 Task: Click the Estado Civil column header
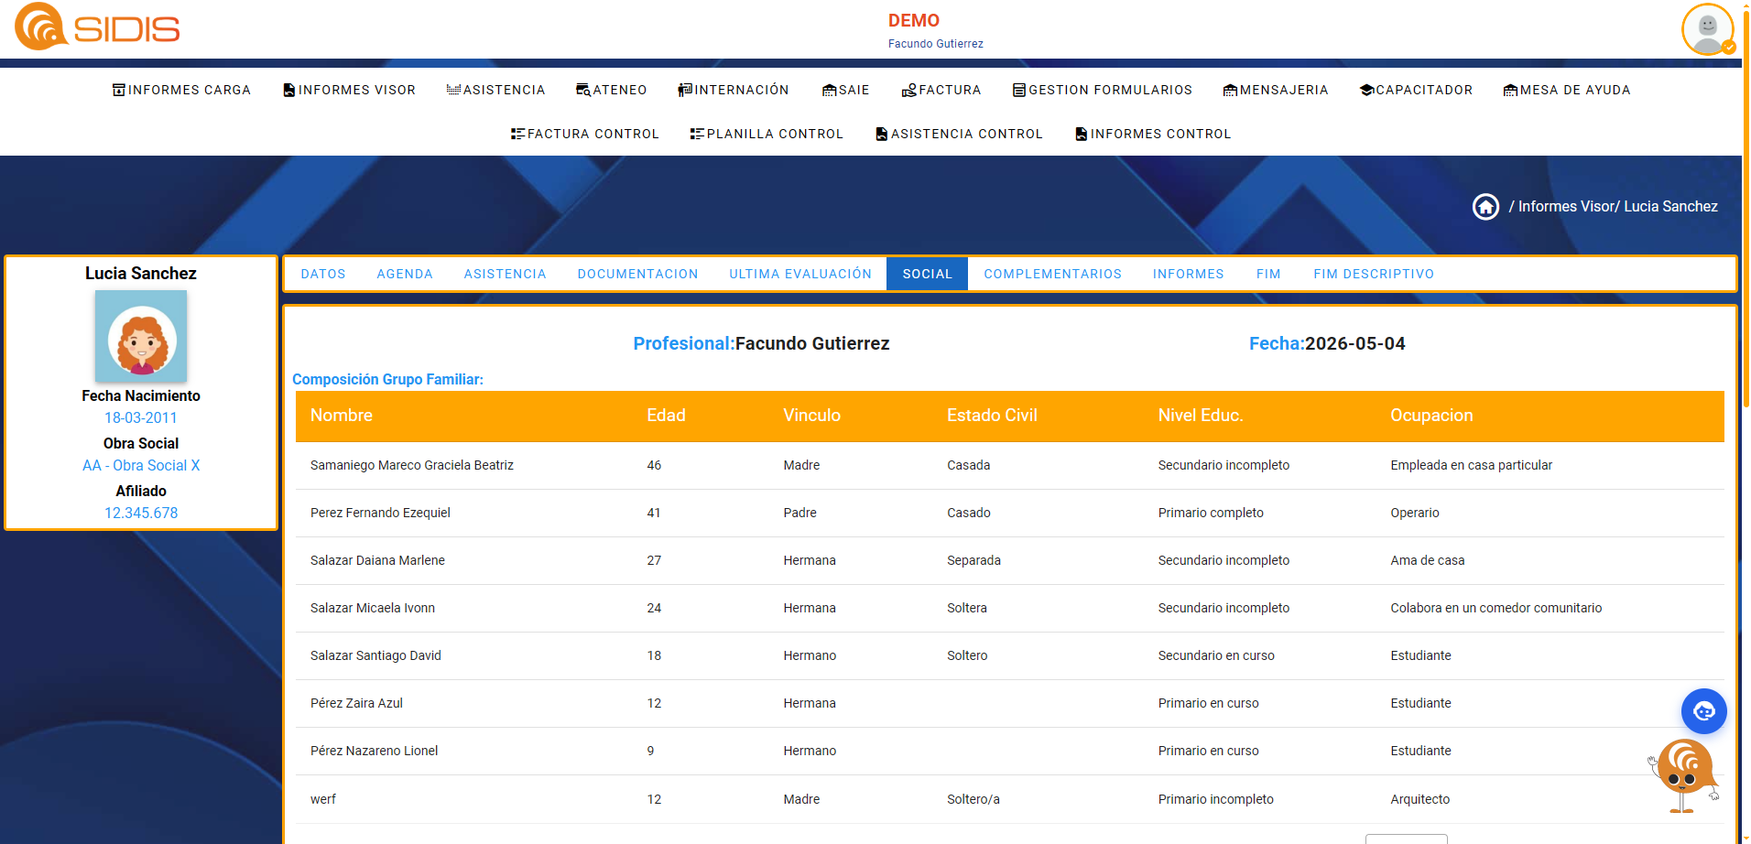tap(992, 416)
